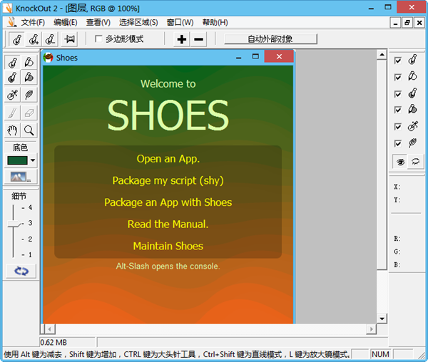The width and height of the screenshot is (428, 362).
Task: Select the Inside Syringe tool in left toolbox
Action: (x=13, y=95)
